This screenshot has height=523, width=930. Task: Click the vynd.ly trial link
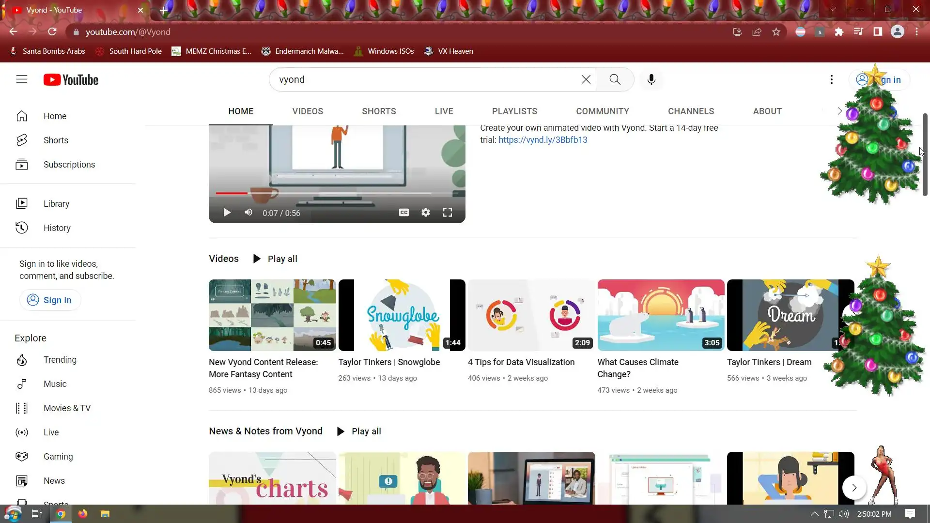[x=542, y=140]
